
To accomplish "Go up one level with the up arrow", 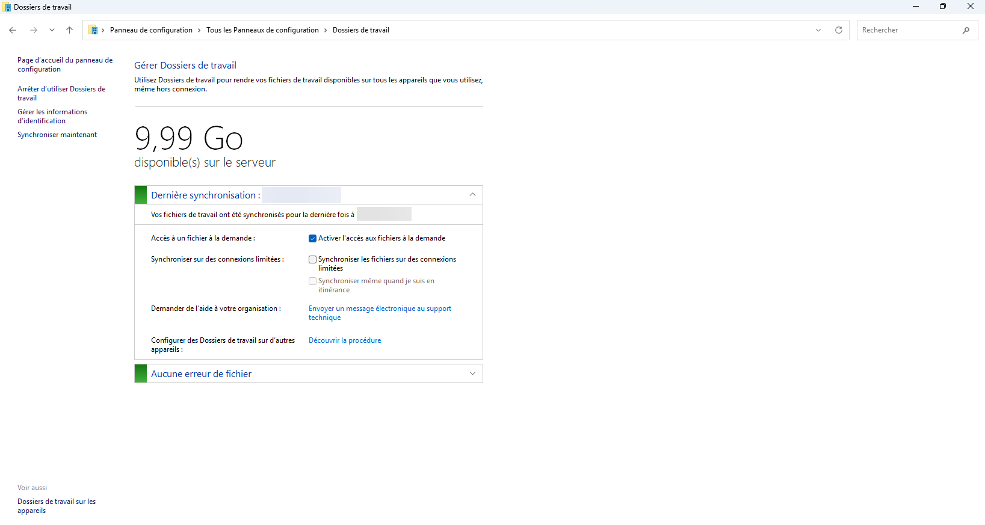I will tap(69, 30).
